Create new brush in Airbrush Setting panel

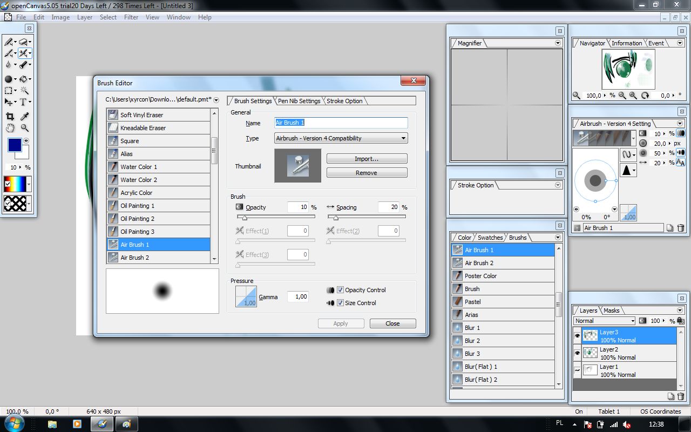[670, 228]
